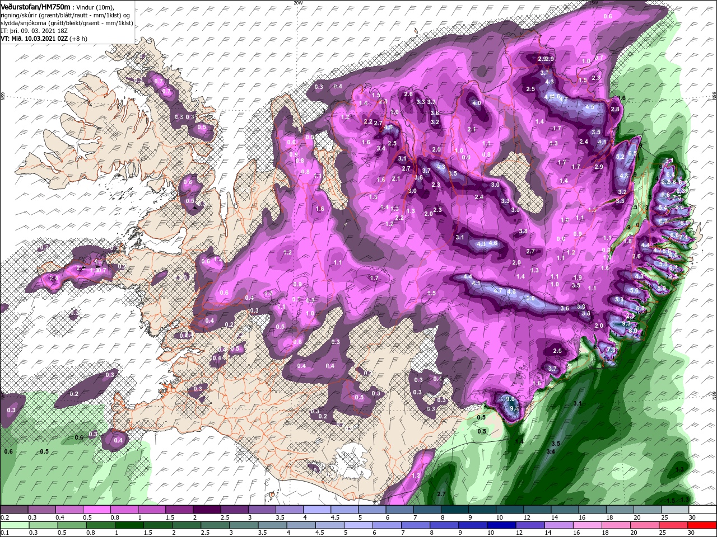Select the snow legend swatch for 4
This screenshot has width=717, height=537.
pyautogui.click(x=316, y=510)
